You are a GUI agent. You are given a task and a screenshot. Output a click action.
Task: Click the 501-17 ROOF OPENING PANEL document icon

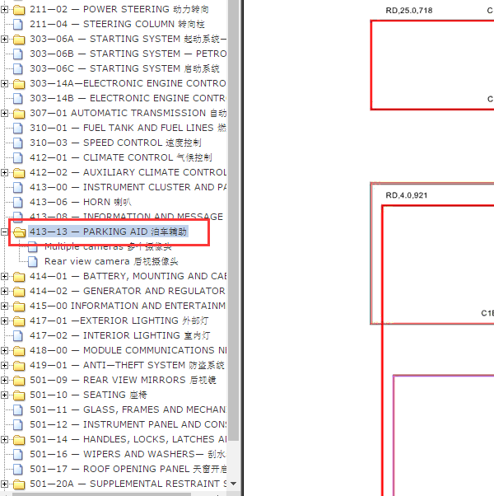pyautogui.click(x=18, y=469)
